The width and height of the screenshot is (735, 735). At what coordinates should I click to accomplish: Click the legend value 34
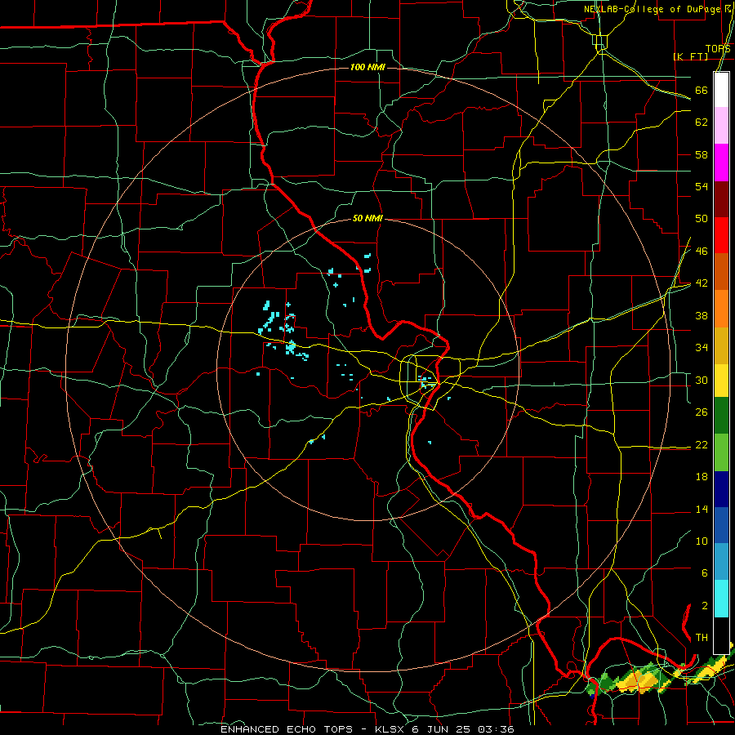click(702, 348)
